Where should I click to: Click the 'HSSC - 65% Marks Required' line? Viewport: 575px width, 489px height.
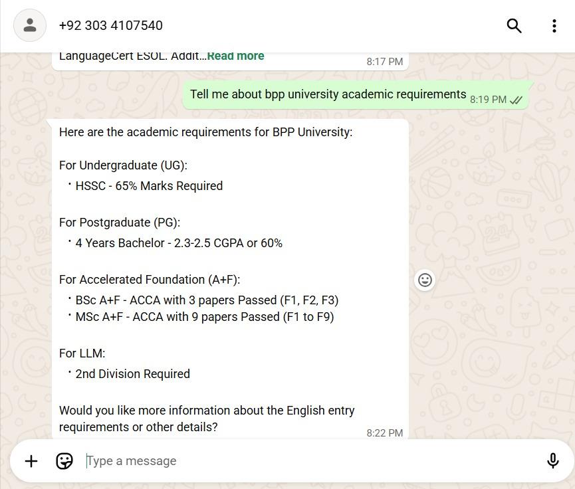[149, 186]
